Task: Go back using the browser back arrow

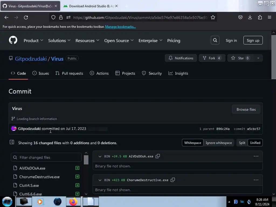Action: pos(6,18)
